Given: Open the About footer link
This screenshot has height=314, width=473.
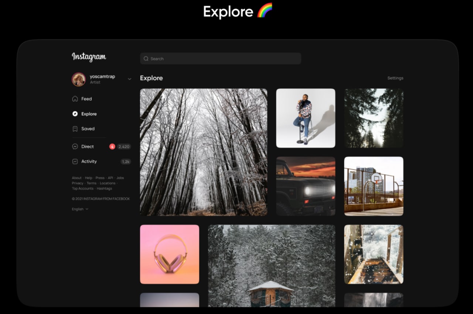Looking at the screenshot, I should click(x=77, y=178).
